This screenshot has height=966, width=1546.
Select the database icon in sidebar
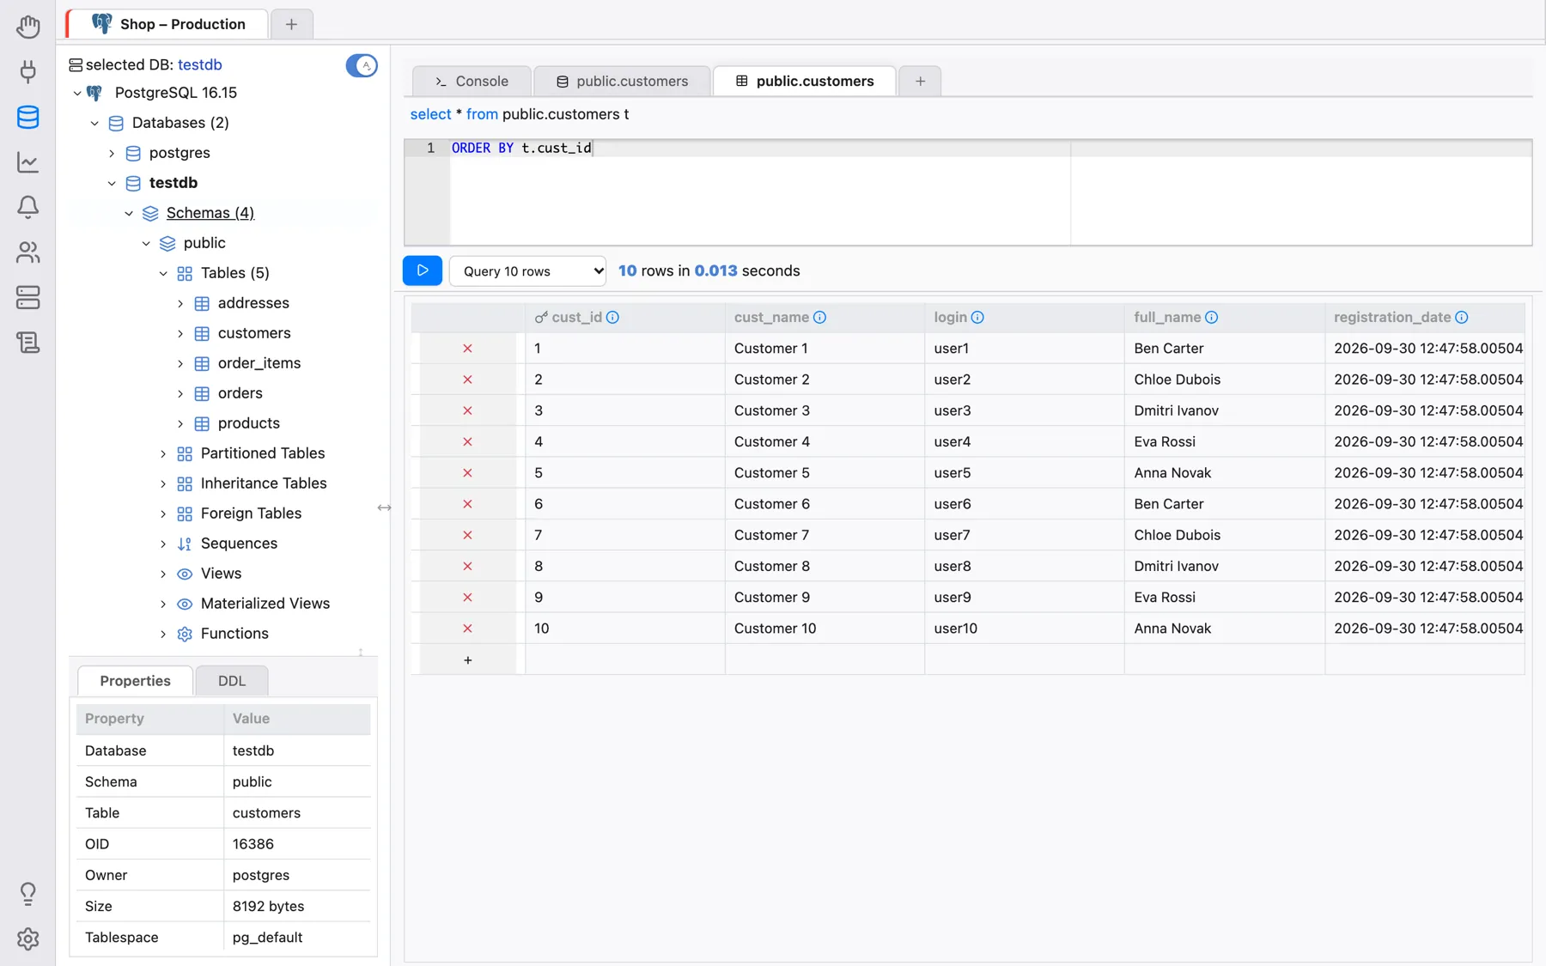pos(27,117)
